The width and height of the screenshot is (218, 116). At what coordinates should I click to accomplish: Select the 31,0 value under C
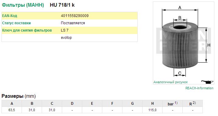point(52,110)
